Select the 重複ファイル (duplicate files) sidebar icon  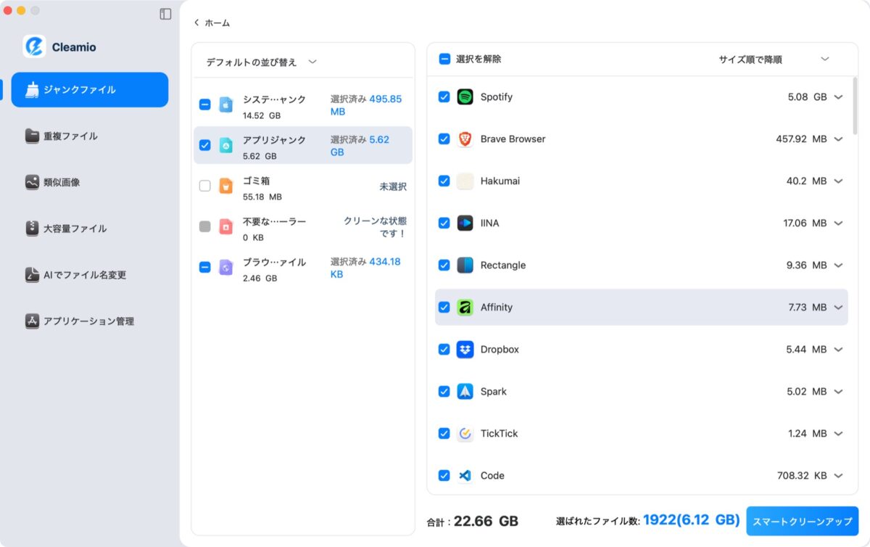[33, 136]
